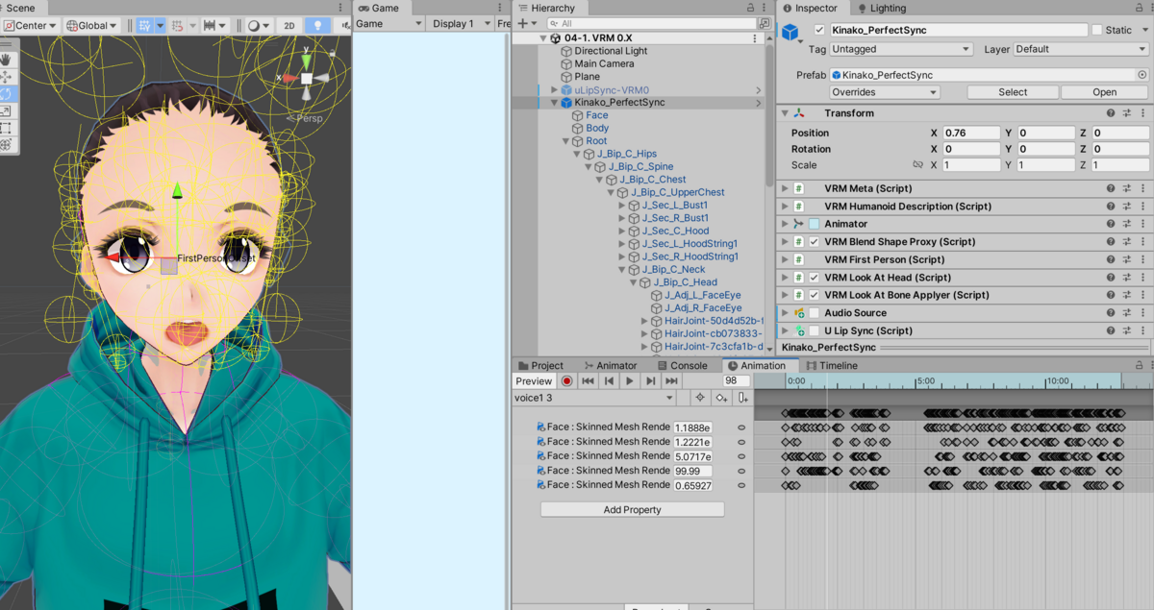
Task: Select the Rotate tool in Scene
Action: (7, 93)
